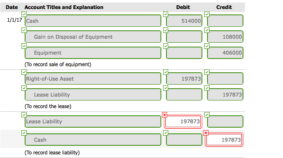The height and width of the screenshot is (158, 283).
Task: Click the Cash debit field showing 514000
Action: tap(184, 21)
